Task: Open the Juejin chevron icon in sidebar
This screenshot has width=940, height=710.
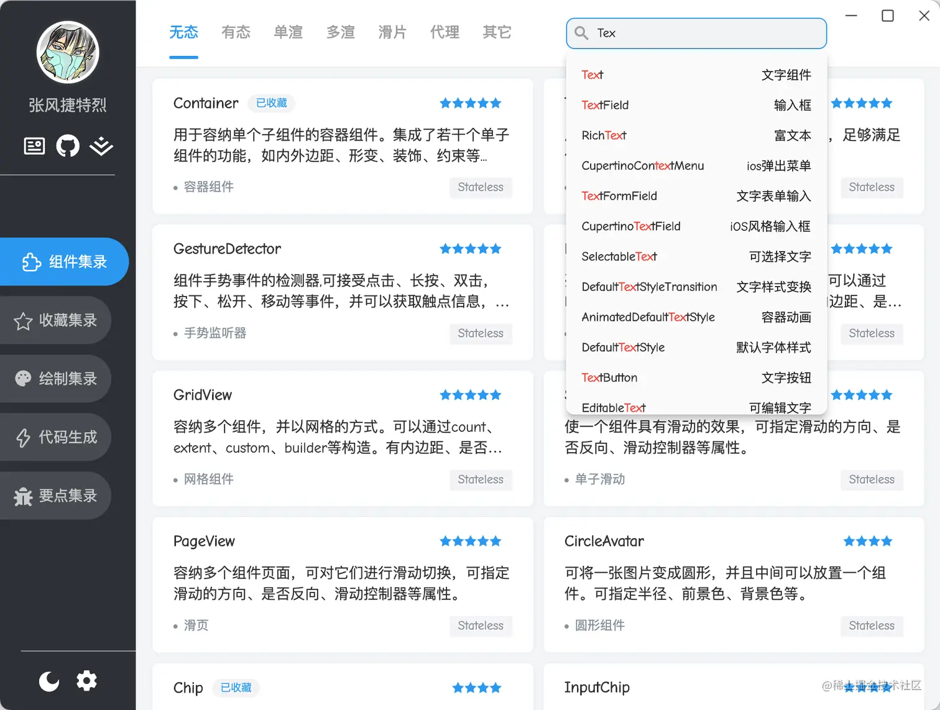Action: 101,147
